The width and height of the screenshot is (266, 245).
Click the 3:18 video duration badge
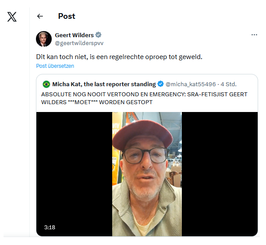click(50, 227)
